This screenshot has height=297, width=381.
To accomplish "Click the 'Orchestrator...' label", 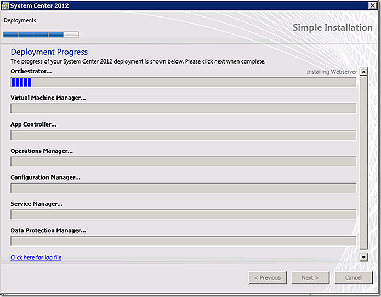I will (x=31, y=71).
